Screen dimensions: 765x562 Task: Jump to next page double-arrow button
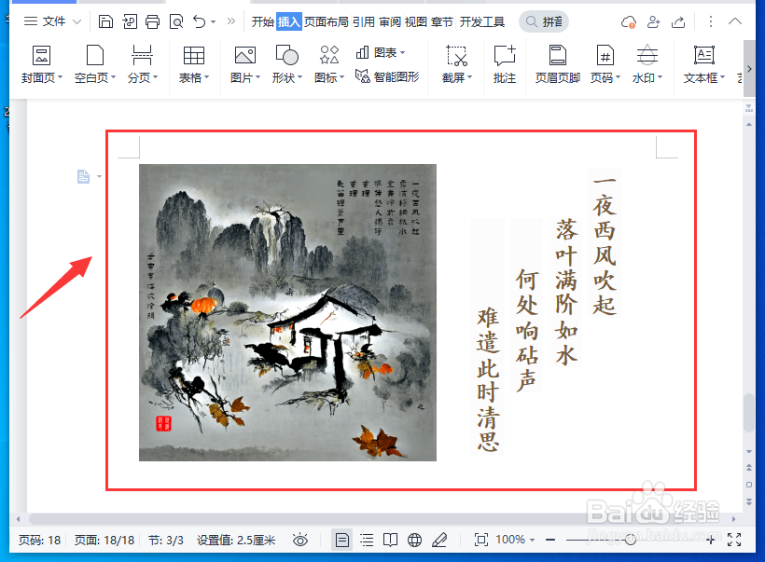pos(749,501)
